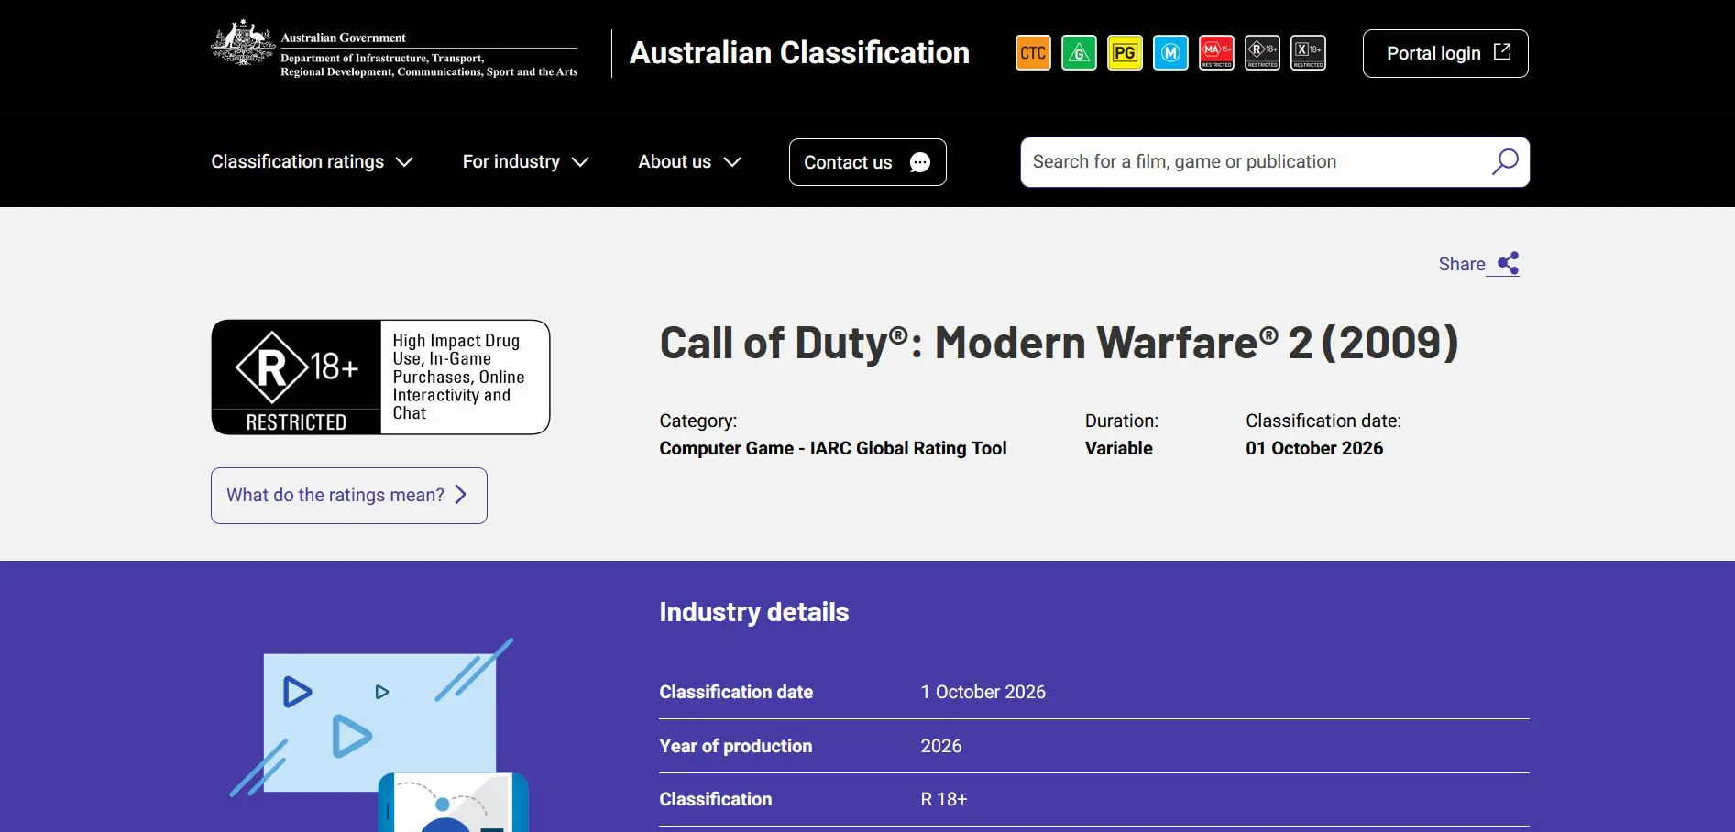Click the film and game illustration
This screenshot has width=1735, height=832.
[379, 735]
